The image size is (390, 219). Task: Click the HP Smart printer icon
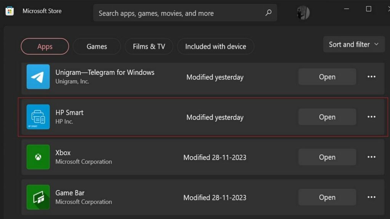tap(38, 117)
